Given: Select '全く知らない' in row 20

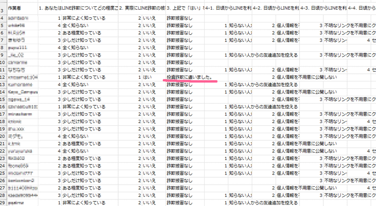Looking at the screenshot, I should [x=75, y=136].
